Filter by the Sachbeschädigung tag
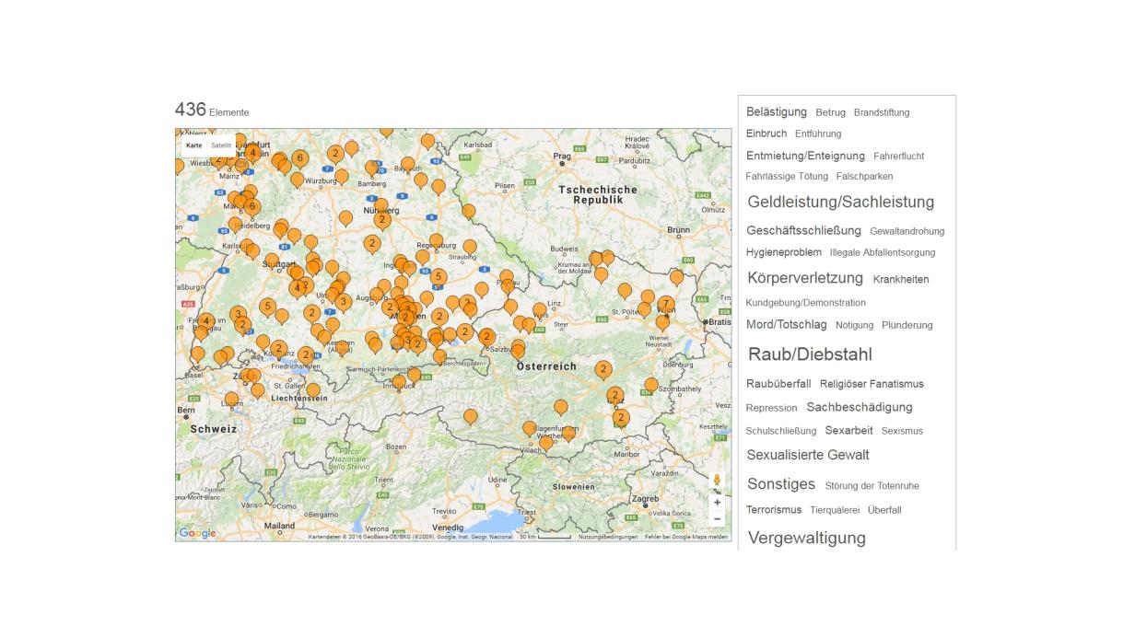 (860, 407)
